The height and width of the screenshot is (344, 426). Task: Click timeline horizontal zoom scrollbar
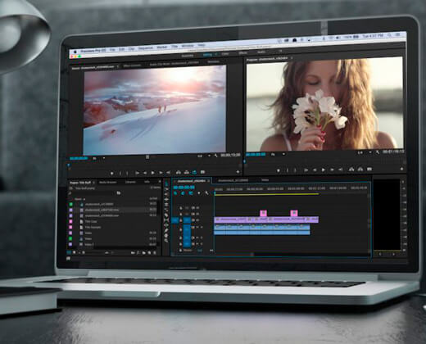[x=233, y=255]
